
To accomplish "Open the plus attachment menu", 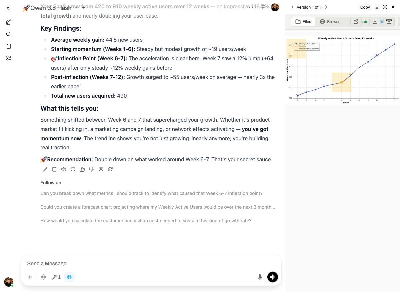I will tap(30, 277).
